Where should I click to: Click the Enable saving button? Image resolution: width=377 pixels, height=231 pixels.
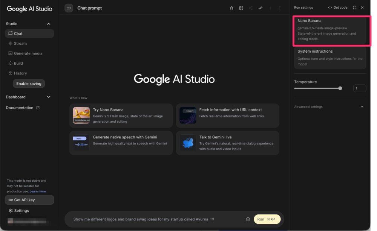tap(29, 84)
